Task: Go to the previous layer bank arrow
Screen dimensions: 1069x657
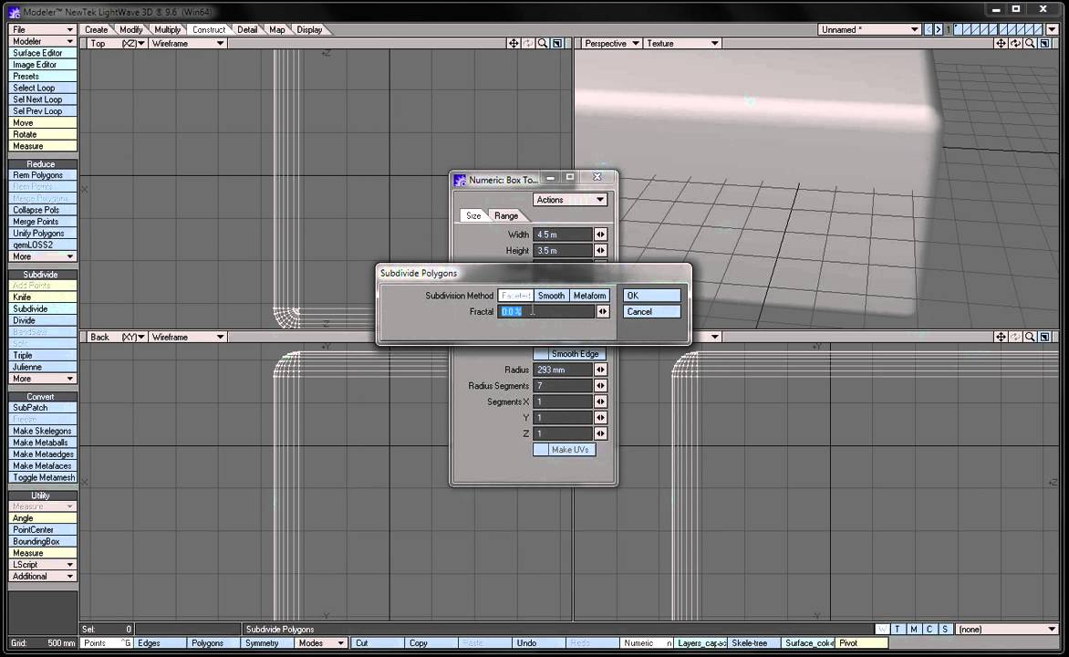Action: [x=928, y=29]
